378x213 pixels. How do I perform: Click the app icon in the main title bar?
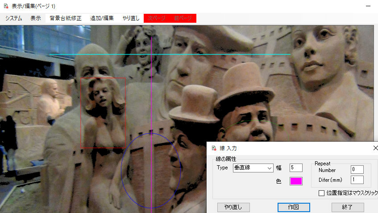point(6,5)
